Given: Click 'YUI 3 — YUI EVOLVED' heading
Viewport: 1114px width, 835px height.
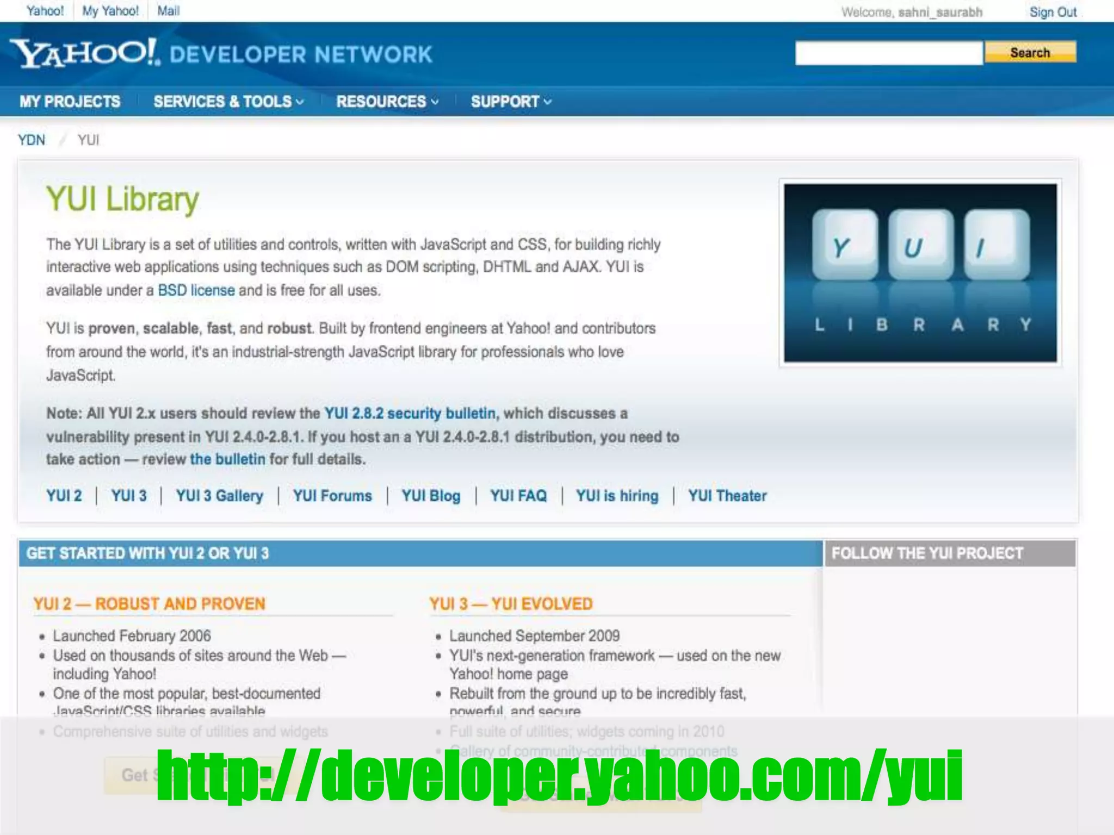Looking at the screenshot, I should coord(511,604).
